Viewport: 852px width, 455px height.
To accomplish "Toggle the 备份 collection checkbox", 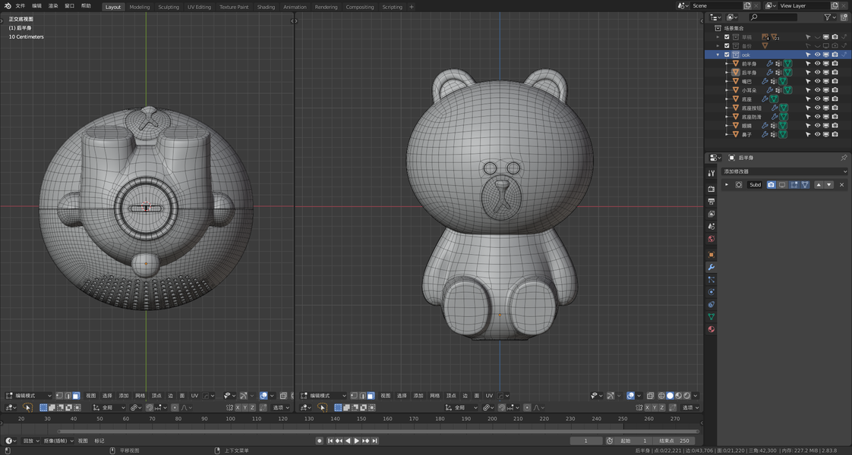I will click(727, 45).
